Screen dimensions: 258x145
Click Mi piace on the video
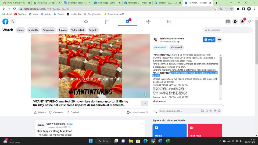[x=40, y=113]
